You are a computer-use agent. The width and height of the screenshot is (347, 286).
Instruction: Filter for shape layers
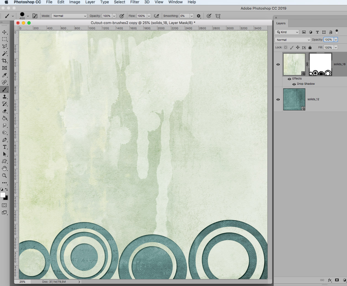[x=324, y=32]
